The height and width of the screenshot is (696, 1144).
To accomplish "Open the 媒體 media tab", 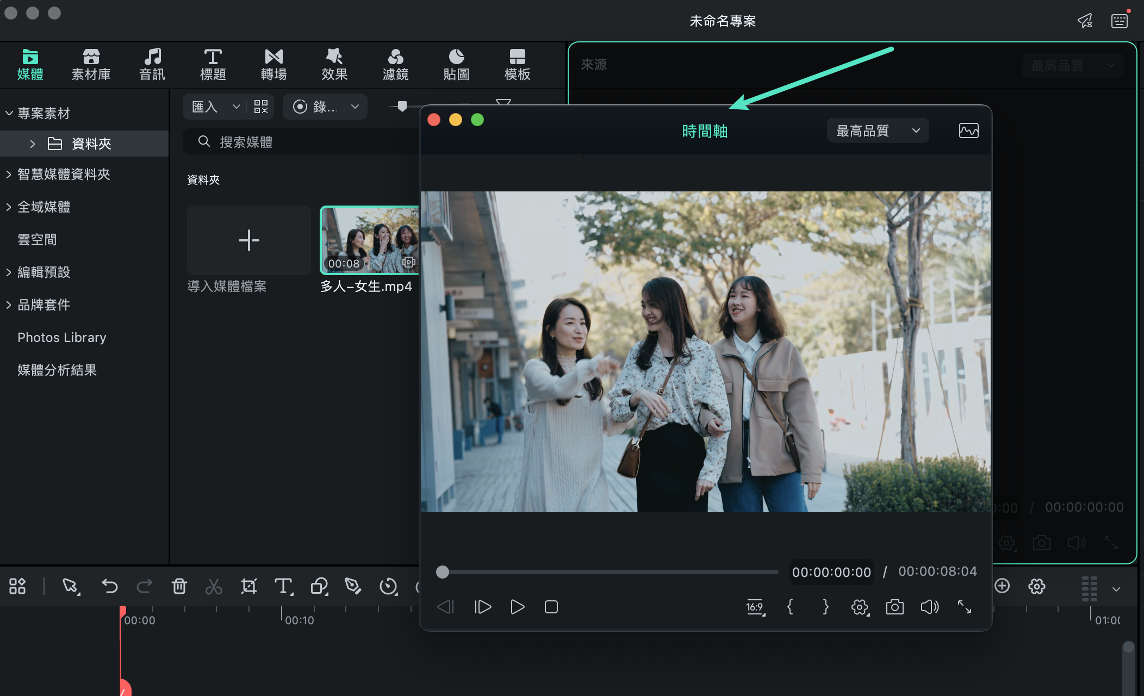I will pyautogui.click(x=30, y=65).
